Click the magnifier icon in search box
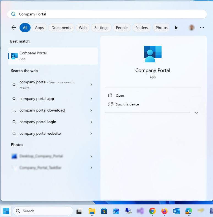The width and height of the screenshot is (213, 217). tap(13, 14)
